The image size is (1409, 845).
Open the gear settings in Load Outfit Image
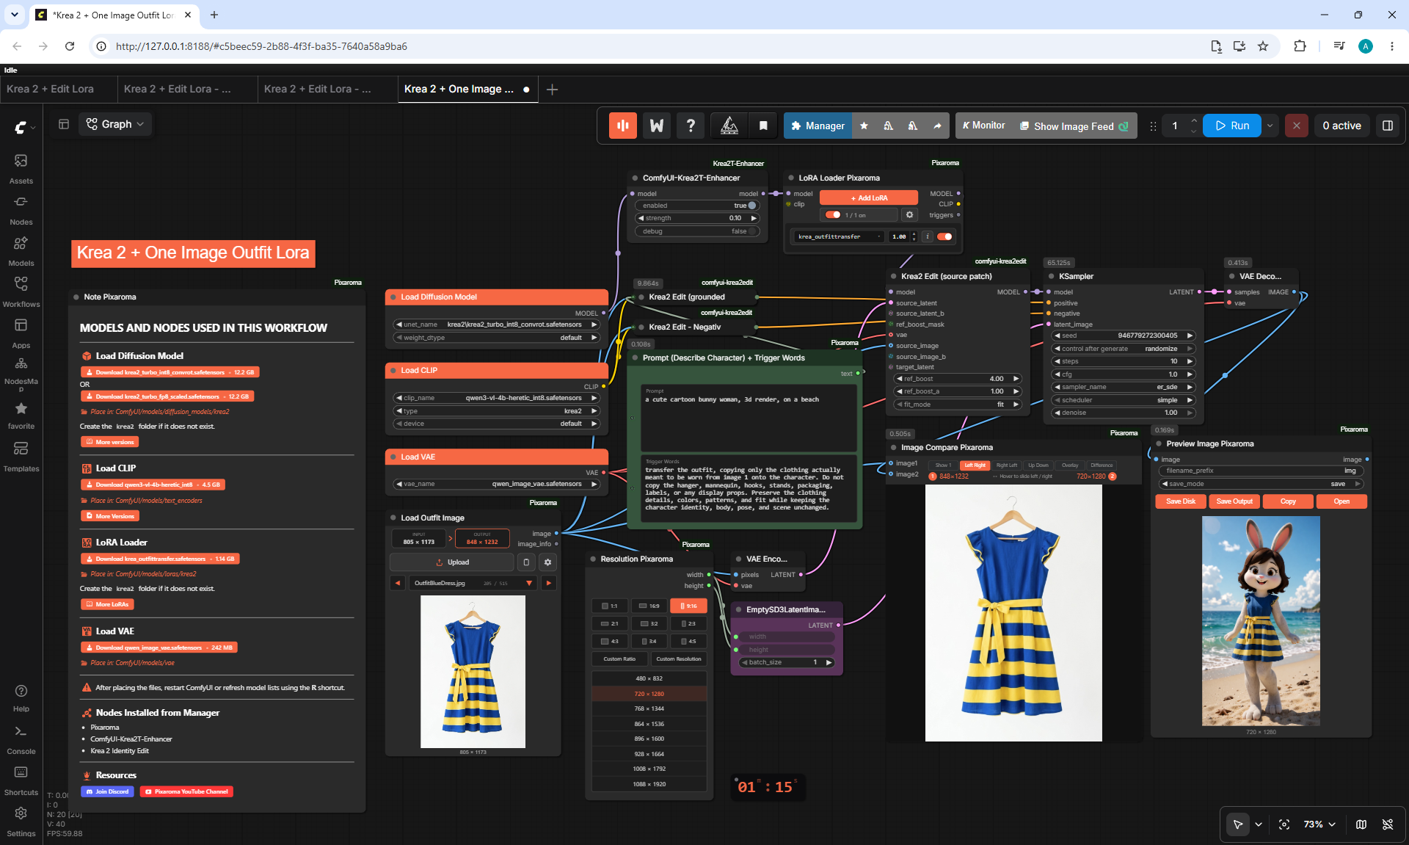(x=547, y=562)
